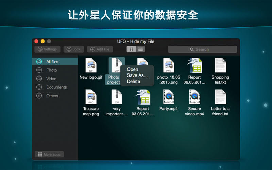
Task: Switch to list view
Action: pos(140,49)
